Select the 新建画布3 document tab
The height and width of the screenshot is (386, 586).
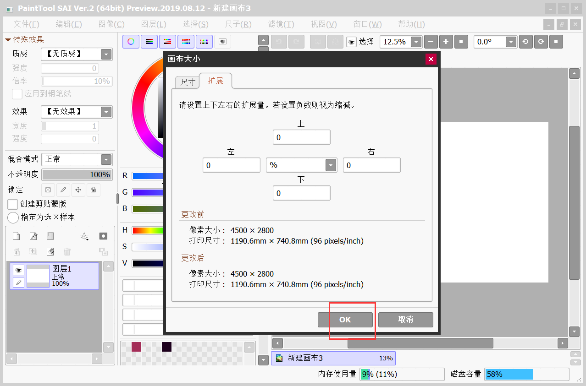tap(333, 358)
